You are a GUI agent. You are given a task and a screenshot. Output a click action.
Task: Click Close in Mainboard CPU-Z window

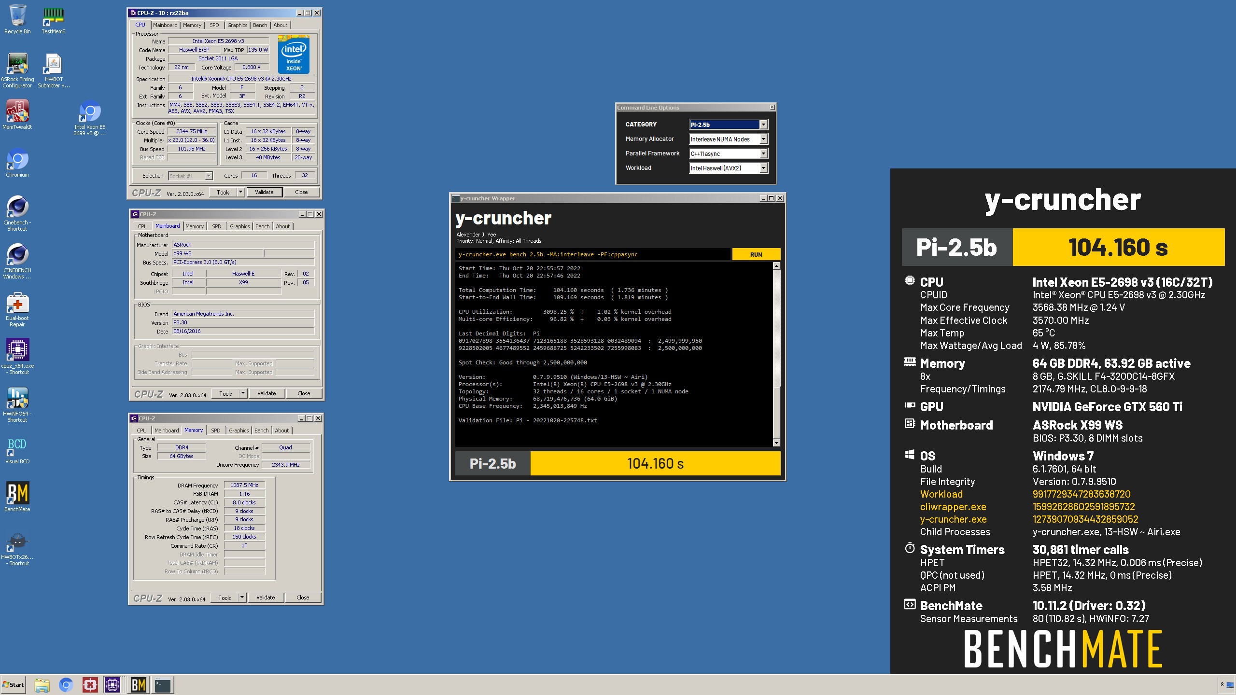point(304,393)
